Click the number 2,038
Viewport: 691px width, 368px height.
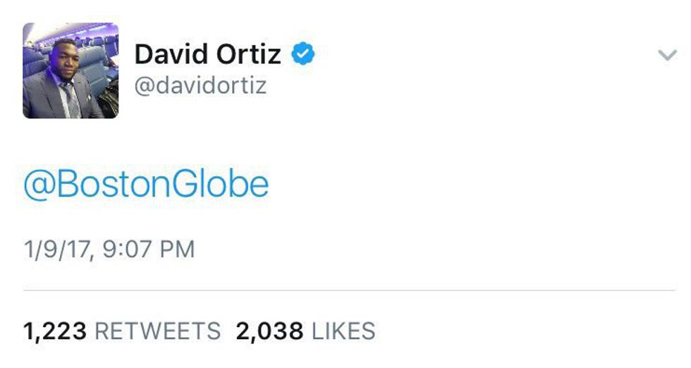click(x=269, y=331)
